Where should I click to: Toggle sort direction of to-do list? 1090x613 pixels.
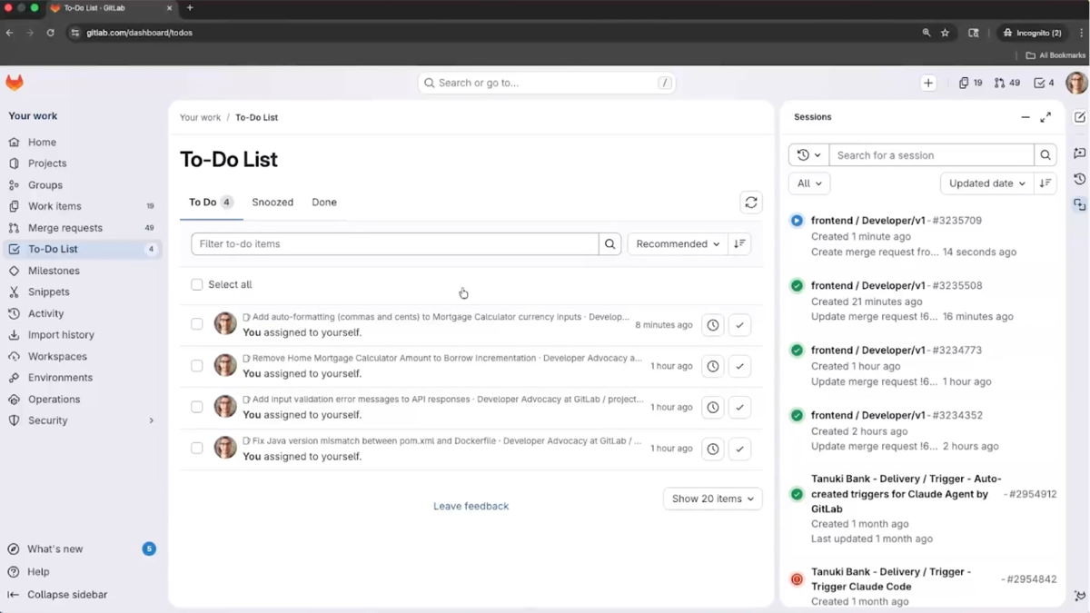click(739, 244)
